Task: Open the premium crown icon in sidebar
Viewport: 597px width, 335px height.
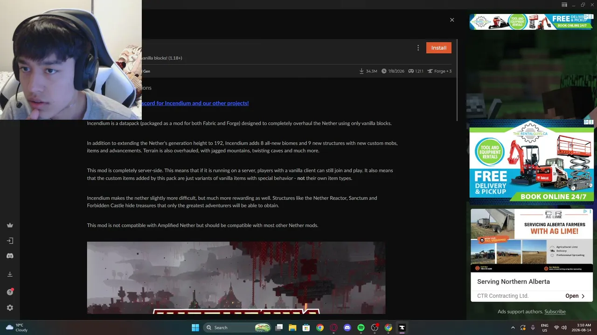Action: click(x=10, y=225)
